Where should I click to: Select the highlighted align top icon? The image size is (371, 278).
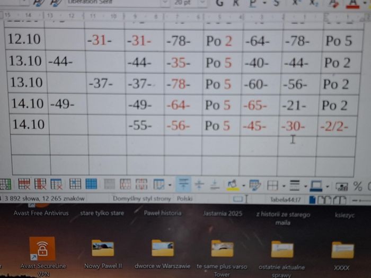point(183,184)
